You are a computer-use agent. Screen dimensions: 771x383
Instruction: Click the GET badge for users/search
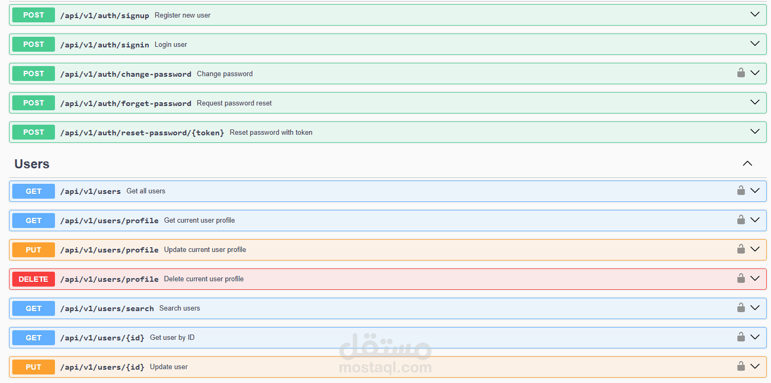tap(34, 308)
